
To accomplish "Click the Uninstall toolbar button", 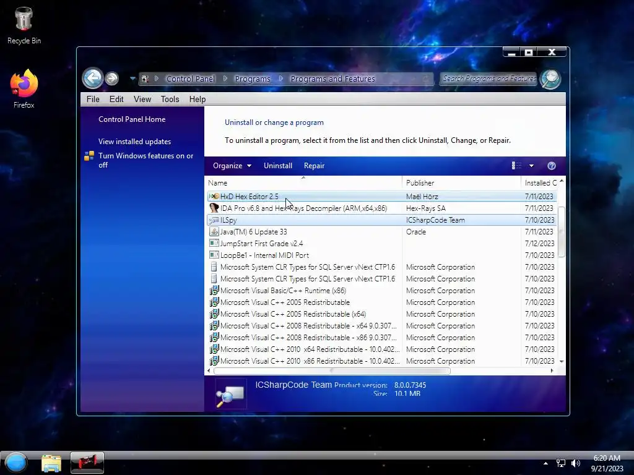I will (278, 166).
